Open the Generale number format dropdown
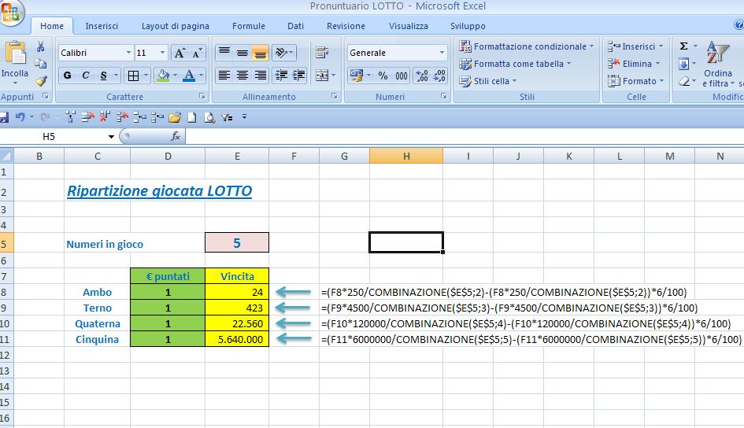 (x=442, y=53)
